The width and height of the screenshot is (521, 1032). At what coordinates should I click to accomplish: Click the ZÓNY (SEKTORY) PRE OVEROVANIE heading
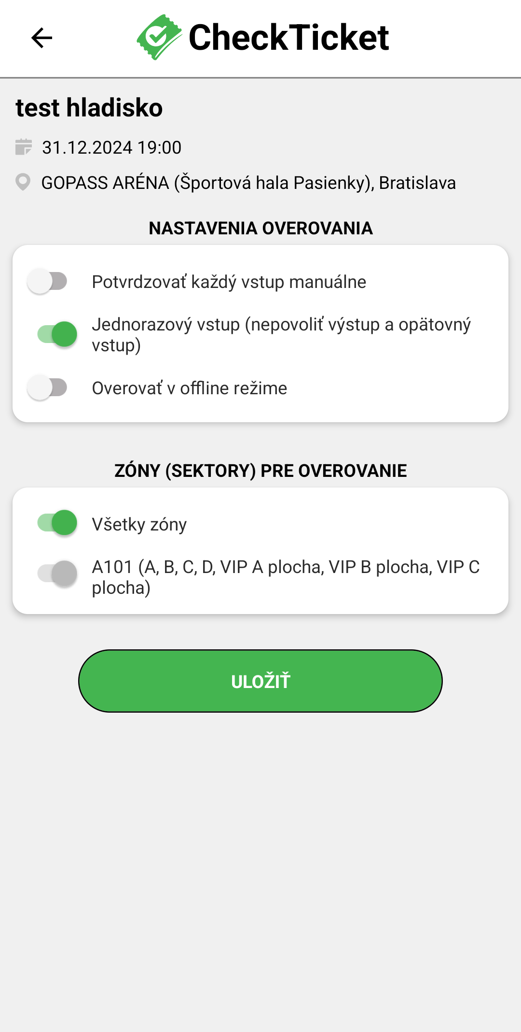point(260,471)
